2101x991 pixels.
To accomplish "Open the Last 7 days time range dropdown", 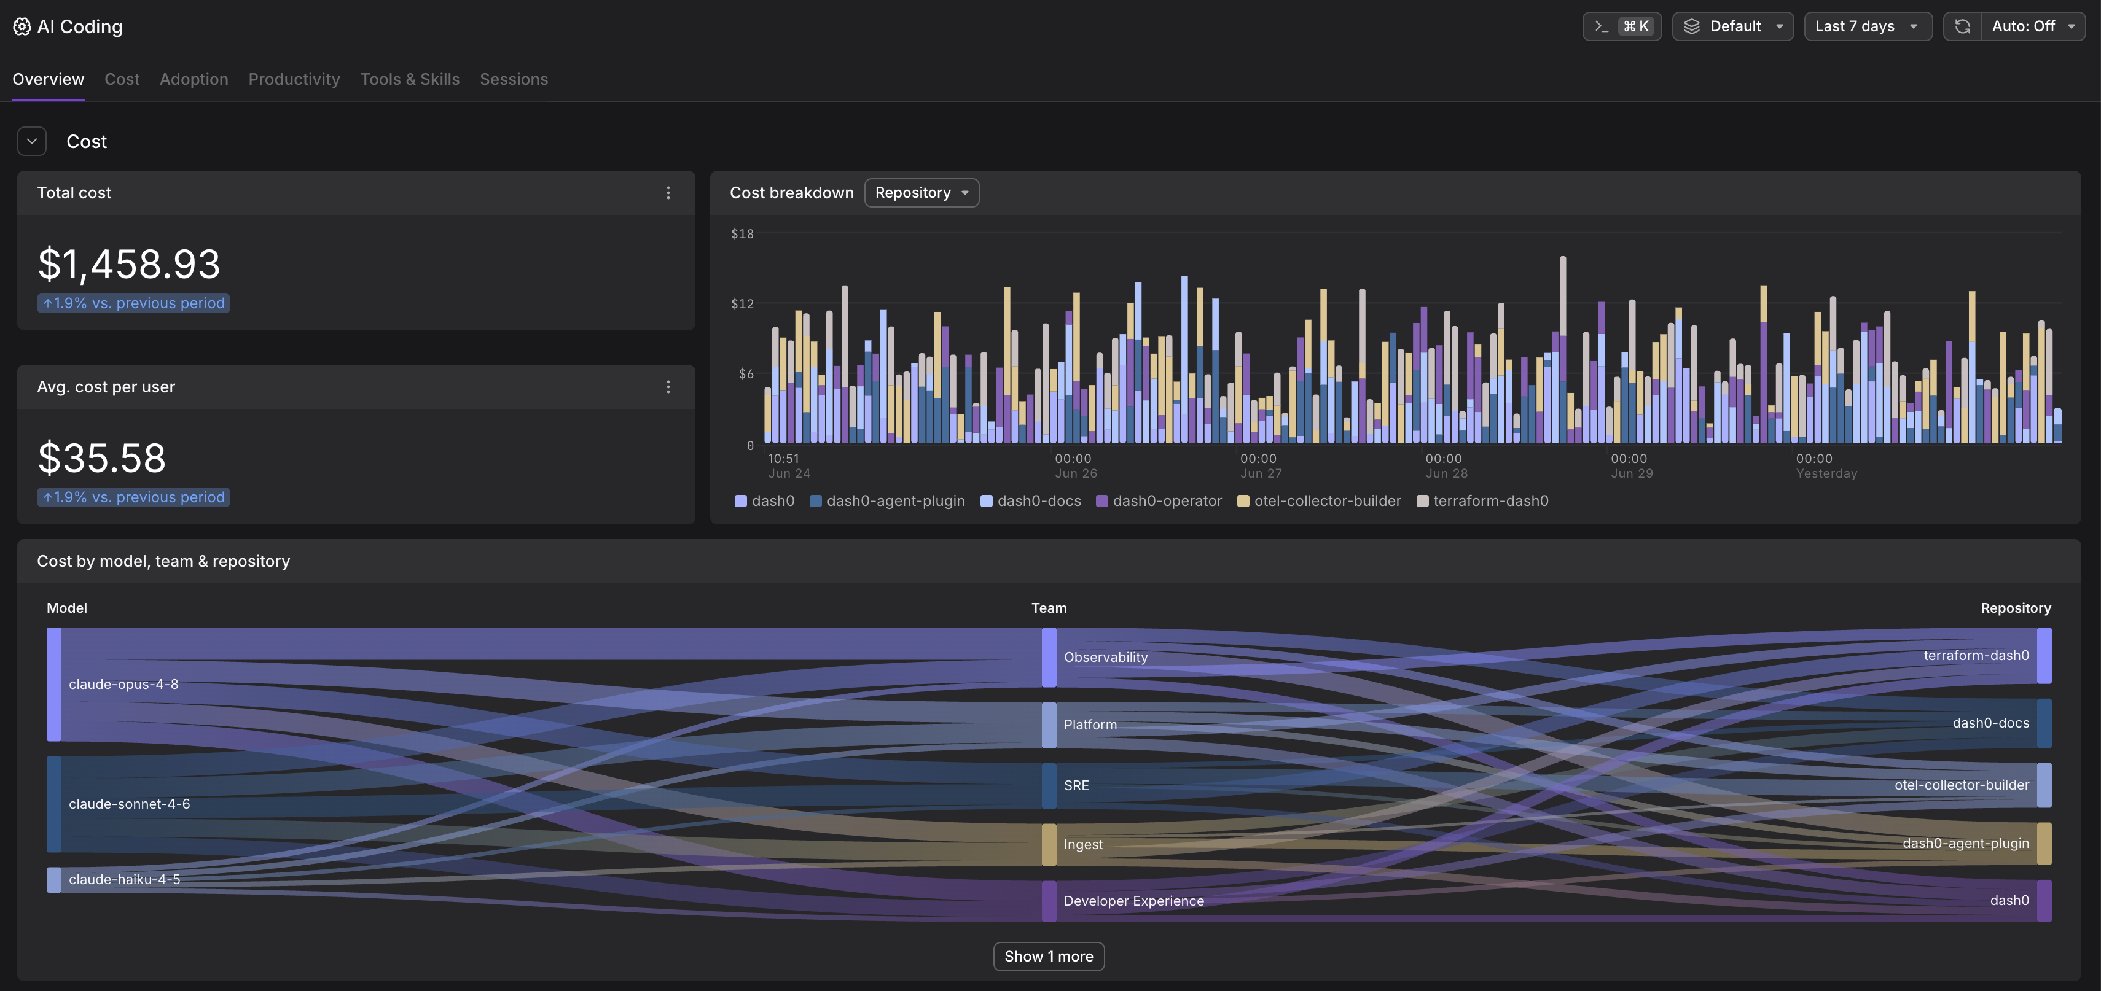I will point(1868,26).
